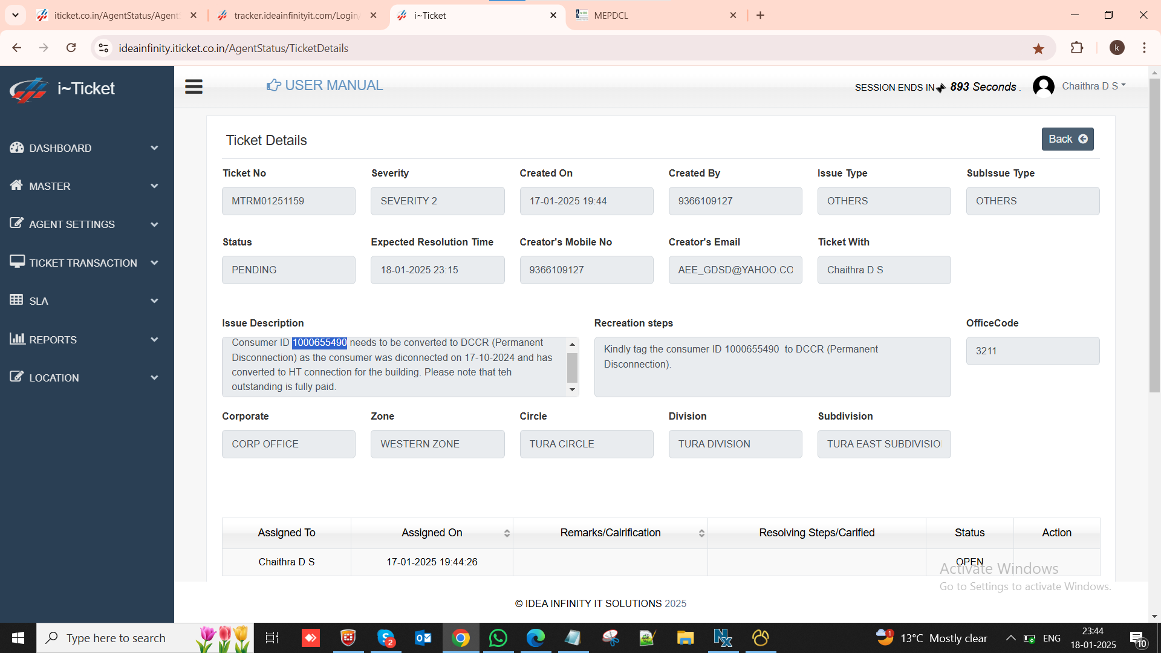
Task: Toggle the hamburger sidebar menu icon
Action: [x=193, y=87]
